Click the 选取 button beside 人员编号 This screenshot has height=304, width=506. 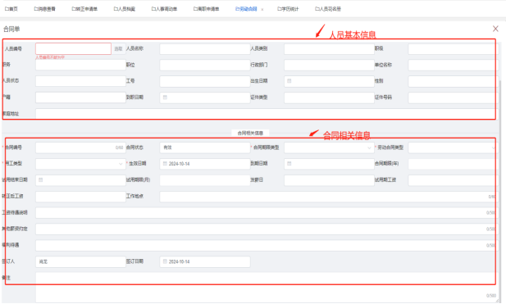[118, 48]
